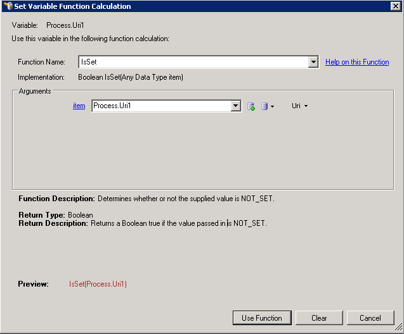
Task: Click the application icon in the title bar
Action: coord(8,6)
